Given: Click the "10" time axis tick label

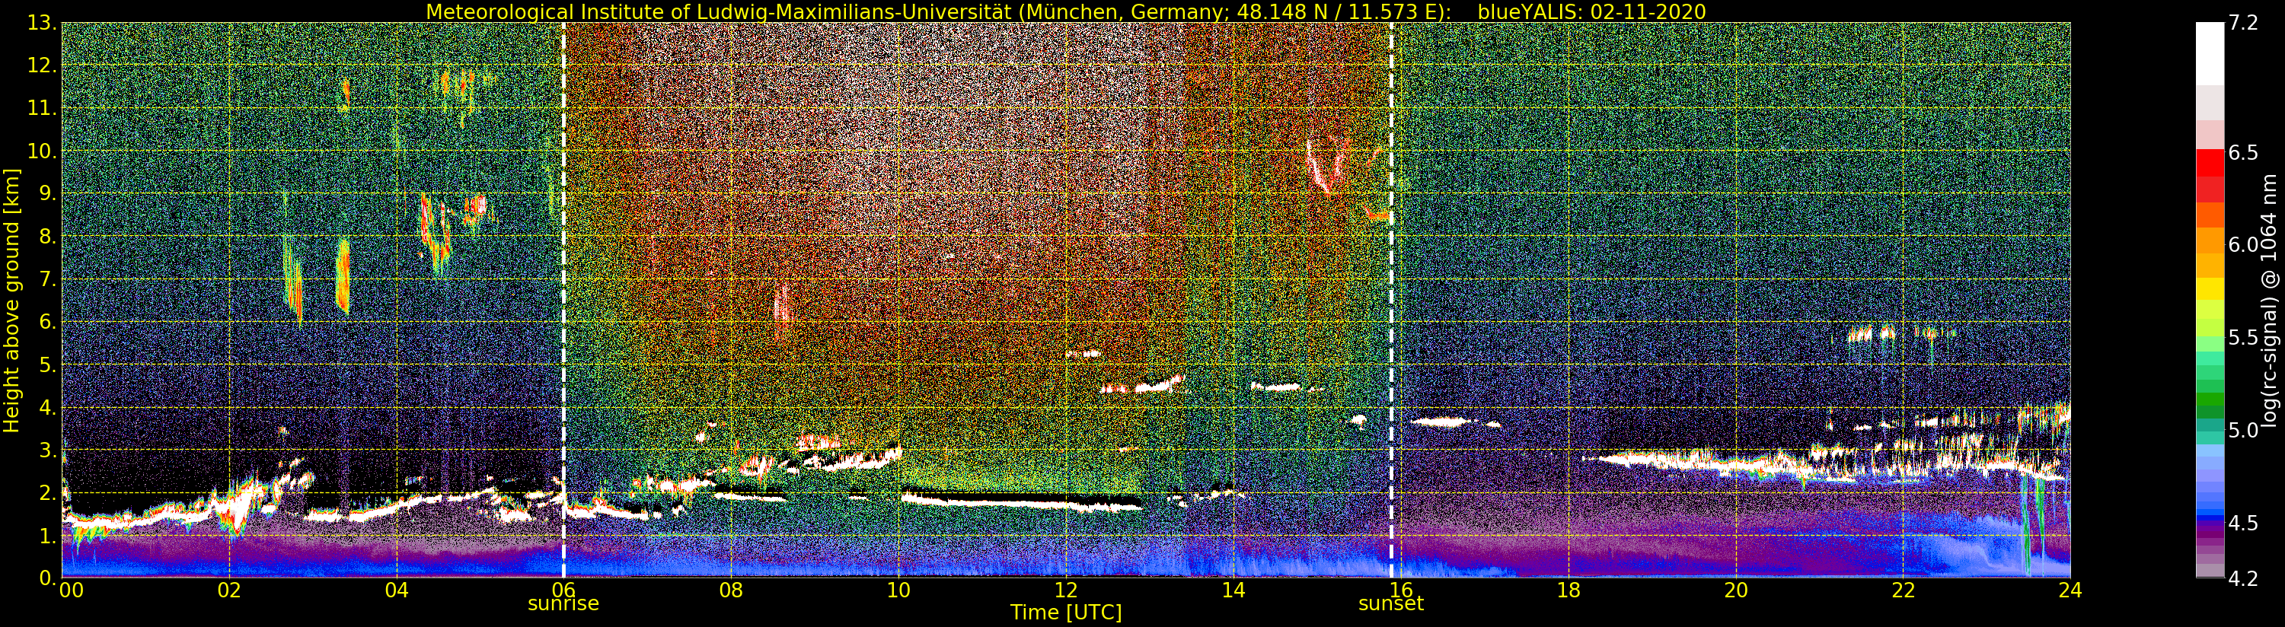Looking at the screenshot, I should 898,590.
